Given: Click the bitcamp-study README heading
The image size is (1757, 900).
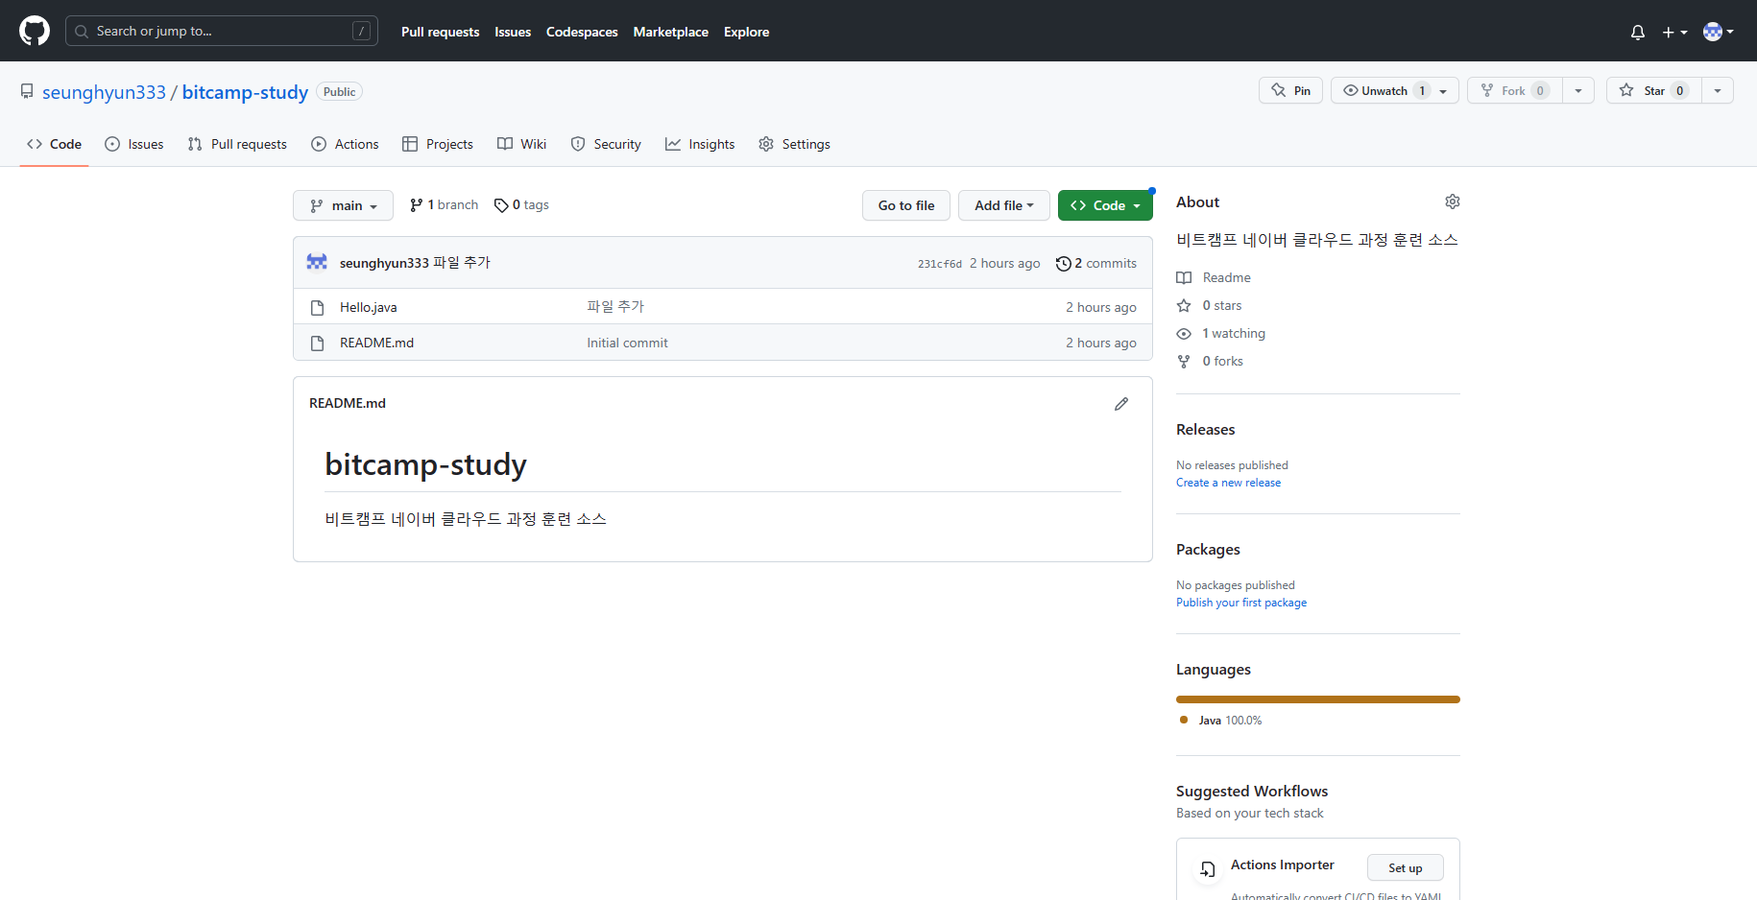Looking at the screenshot, I should click(425, 464).
